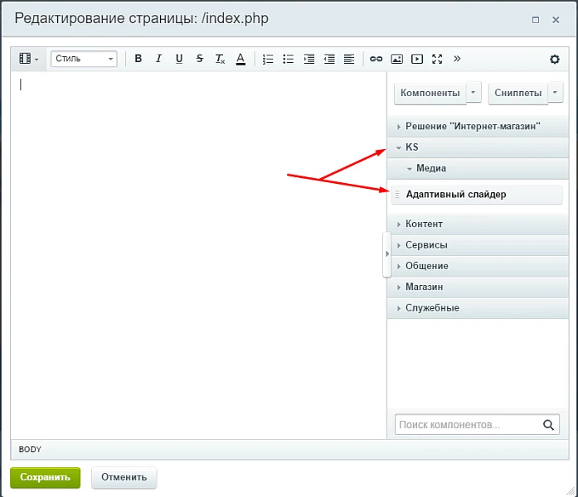
Task: Grab the dialog resize handle corner
Action: 571,490
